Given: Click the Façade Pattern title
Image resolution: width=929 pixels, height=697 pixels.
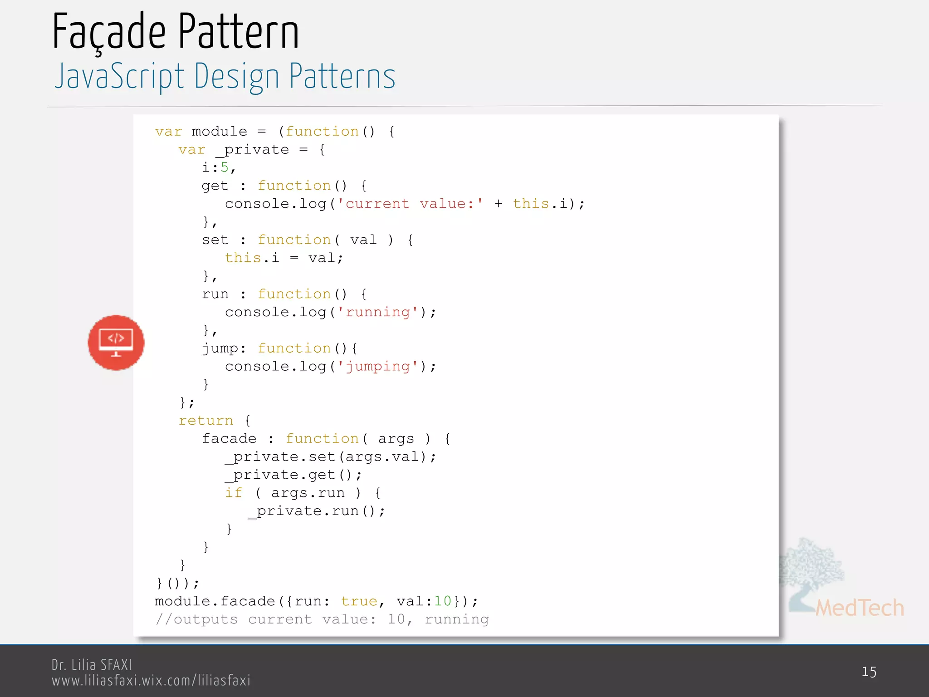Looking at the screenshot, I should (x=176, y=32).
